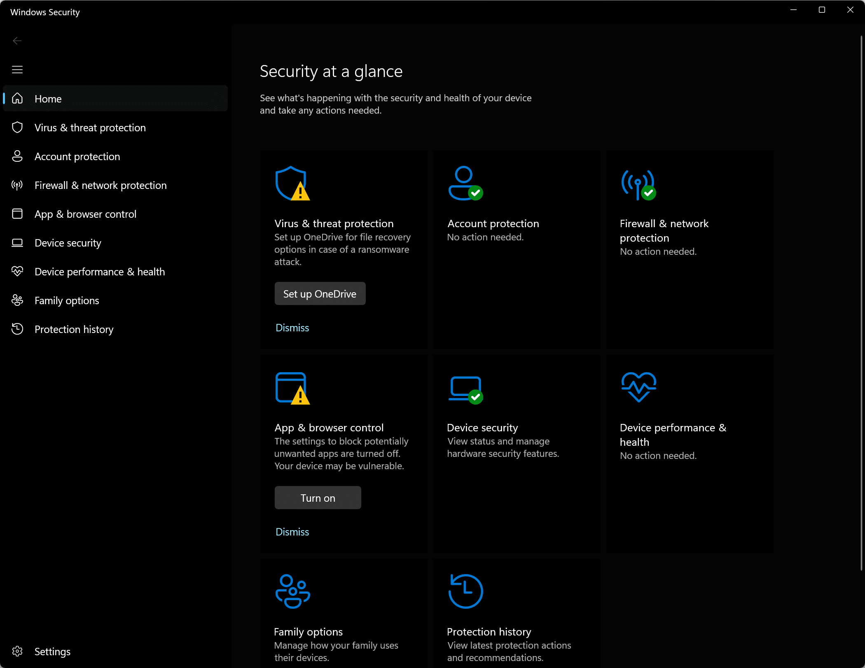Open Family options from sidebar
The width and height of the screenshot is (865, 668).
click(115, 300)
